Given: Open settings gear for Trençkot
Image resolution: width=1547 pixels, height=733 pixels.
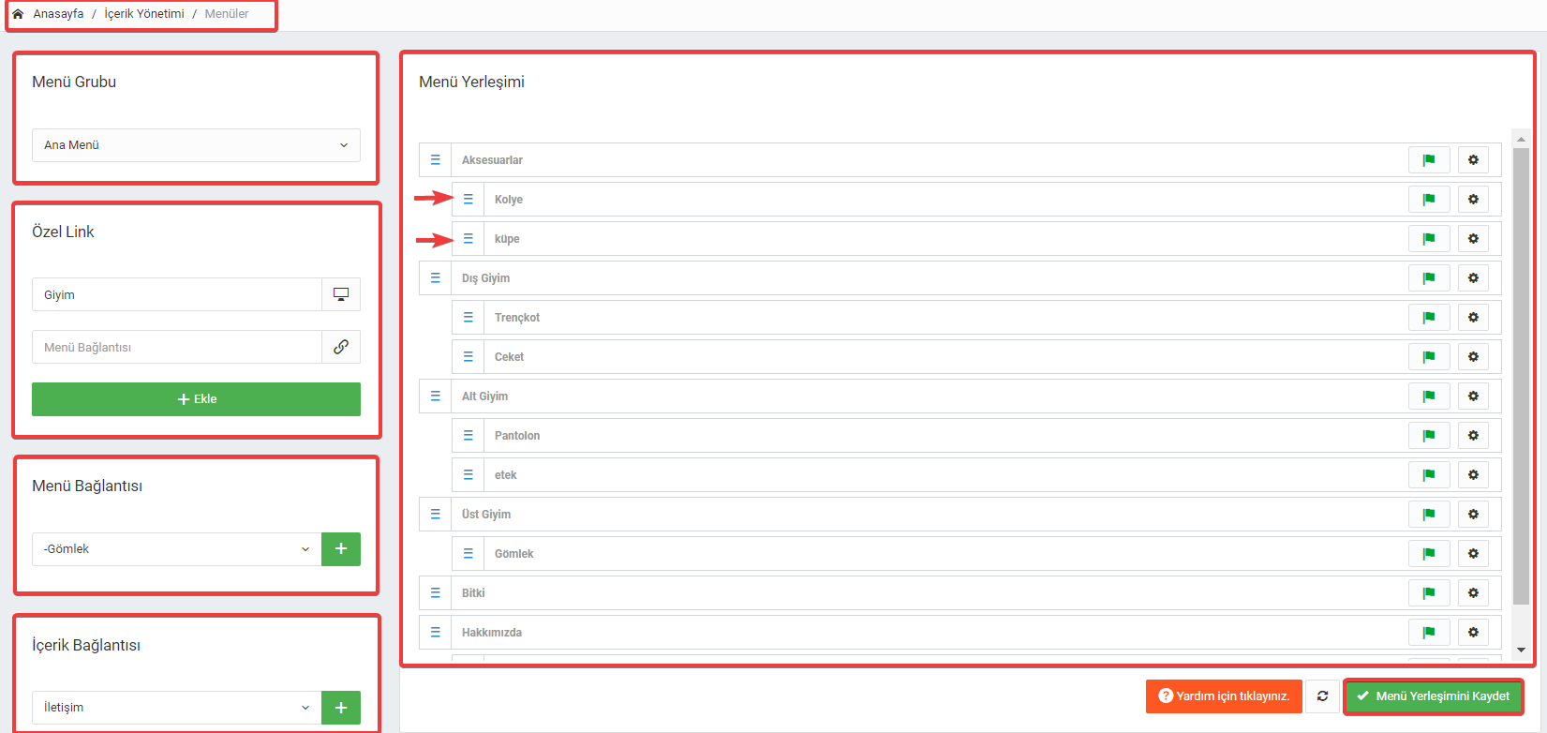Looking at the screenshot, I should (1473, 318).
